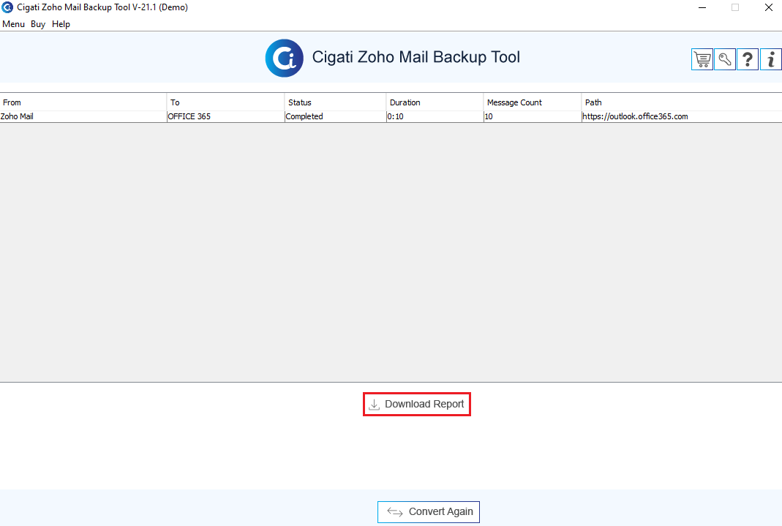This screenshot has height=526, width=782.
Task: Click the Status column header
Action: pos(335,102)
